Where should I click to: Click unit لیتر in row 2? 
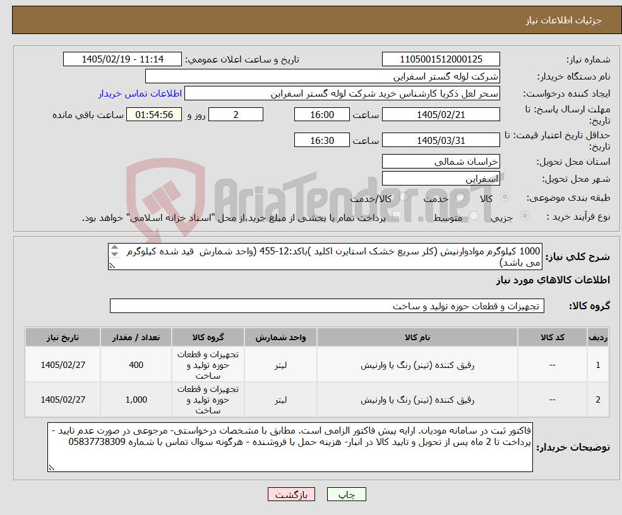pos(280,400)
